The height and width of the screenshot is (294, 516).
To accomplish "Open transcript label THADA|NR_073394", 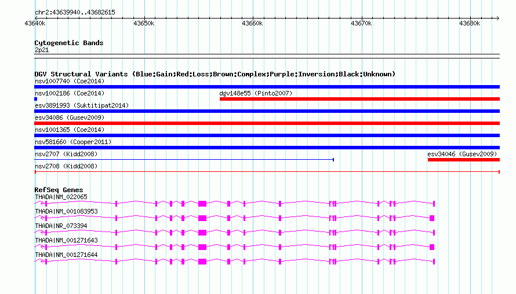I will point(61,226).
